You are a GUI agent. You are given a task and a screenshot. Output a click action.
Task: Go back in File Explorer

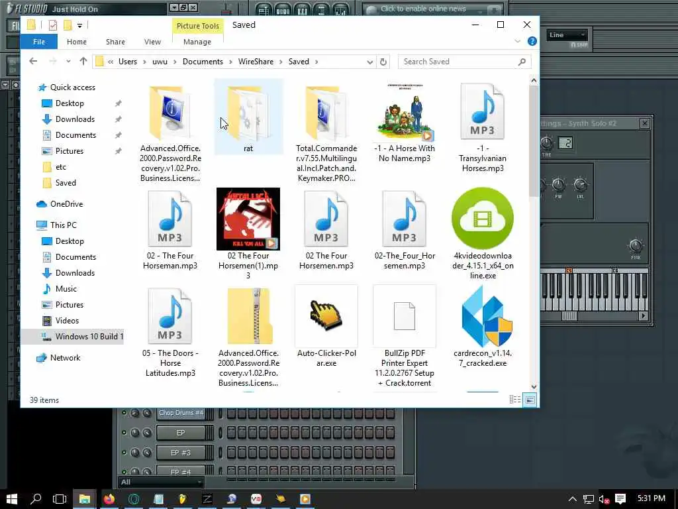click(x=33, y=62)
